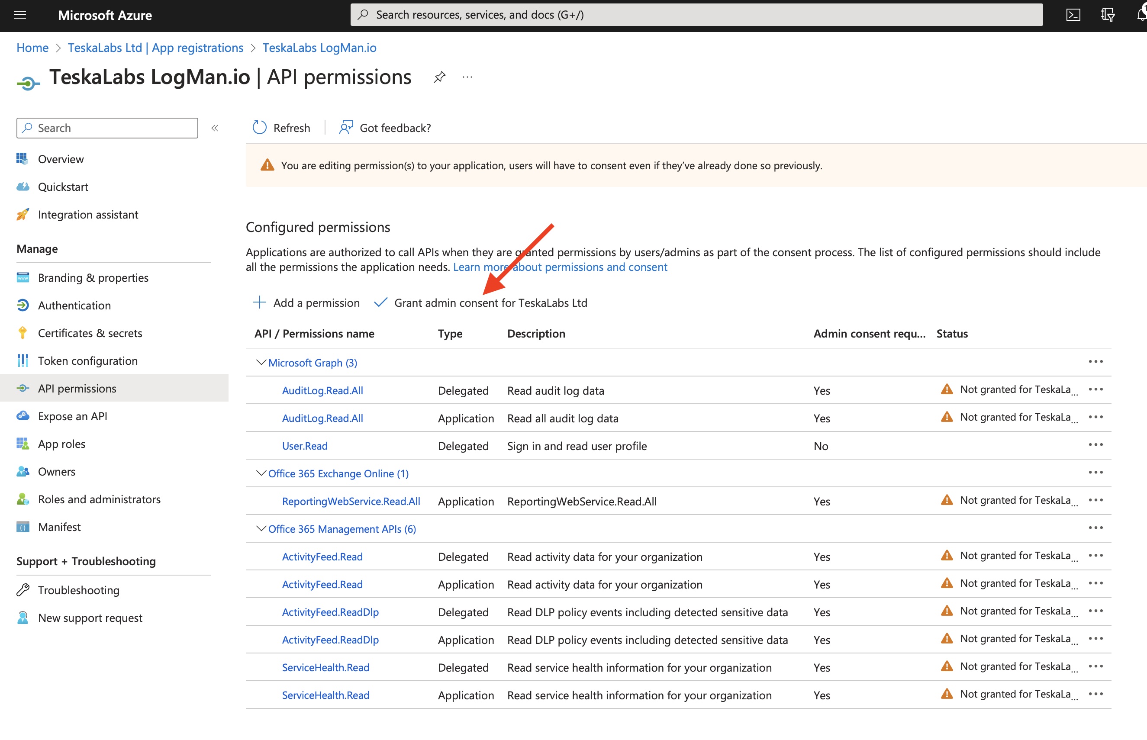1147x740 pixels.
Task: Click the Roles and administrators icon
Action: [23, 499]
